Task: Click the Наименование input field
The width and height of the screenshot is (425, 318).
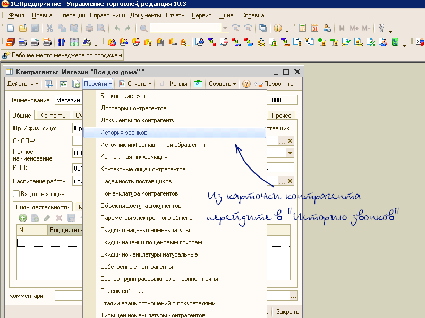Action: 69,100
